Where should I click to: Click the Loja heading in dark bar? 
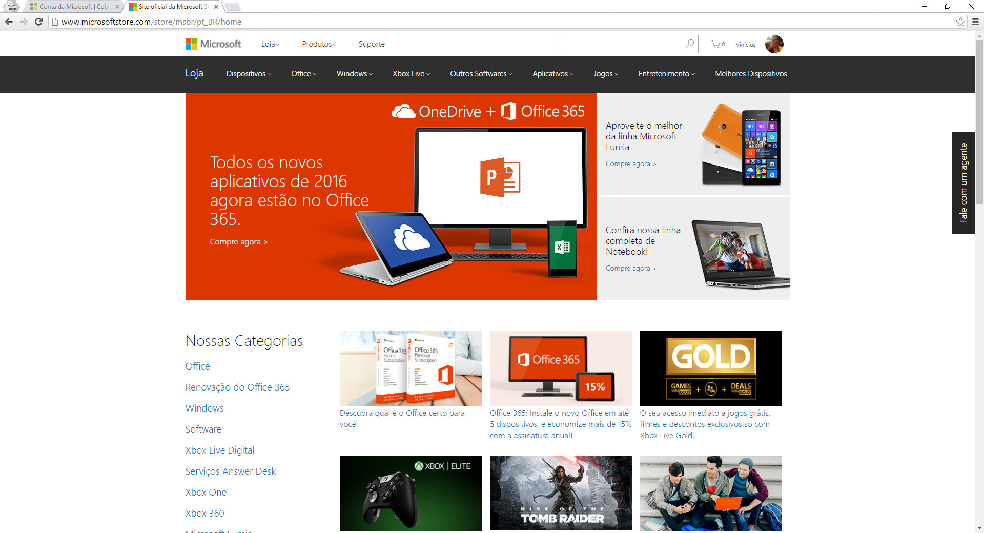tap(194, 73)
